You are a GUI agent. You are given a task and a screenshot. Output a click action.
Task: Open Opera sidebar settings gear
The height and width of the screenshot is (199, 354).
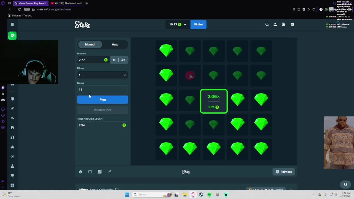pyautogui.click(x=3, y=127)
